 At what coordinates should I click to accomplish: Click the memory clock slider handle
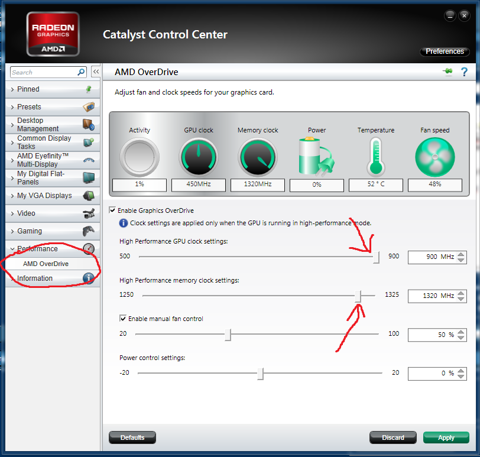[x=358, y=296]
